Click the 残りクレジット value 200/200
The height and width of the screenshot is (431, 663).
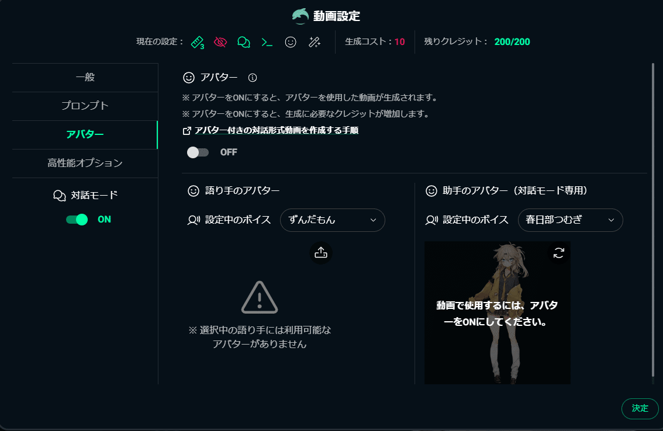click(512, 42)
